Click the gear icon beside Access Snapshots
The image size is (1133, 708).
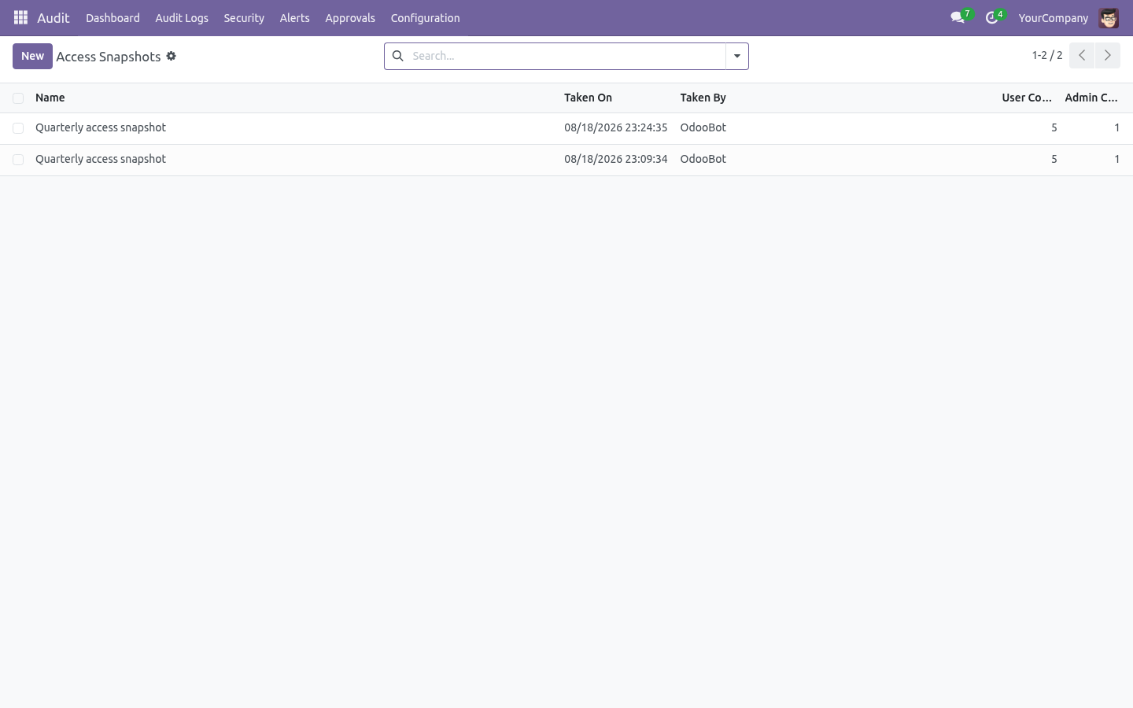pos(172,56)
